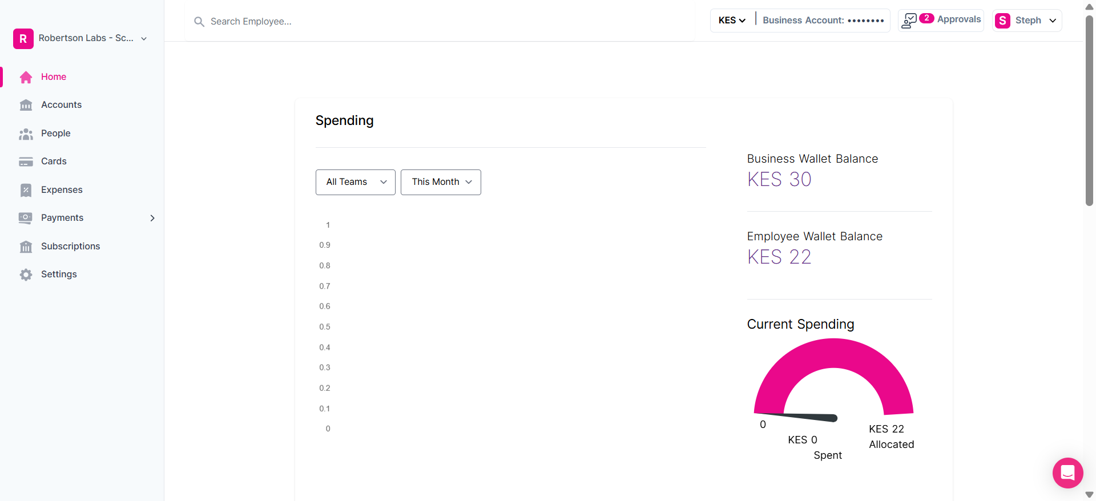
Task: Open the This Month period dropdown
Action: coord(441,182)
